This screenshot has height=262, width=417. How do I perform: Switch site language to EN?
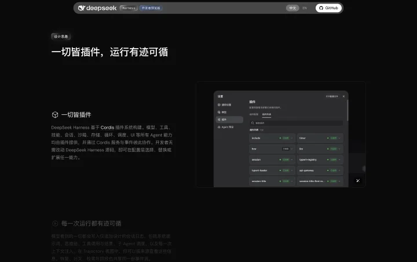point(305,8)
